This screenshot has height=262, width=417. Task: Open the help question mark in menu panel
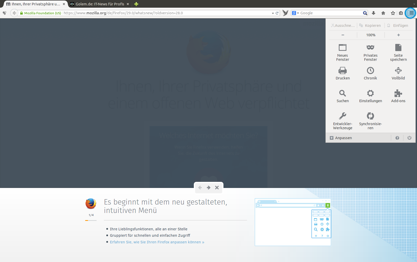397,138
